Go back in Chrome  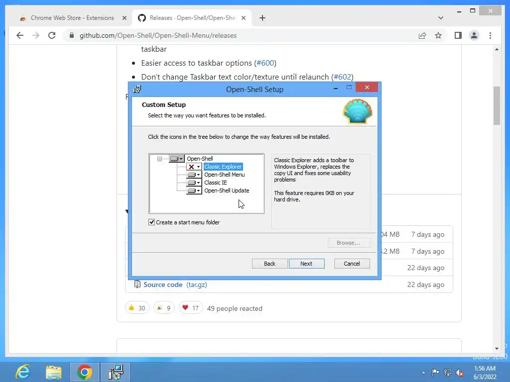pos(20,35)
